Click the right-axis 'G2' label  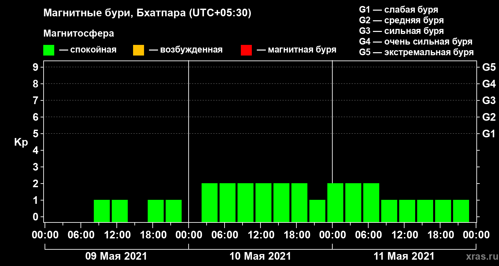point(489,117)
